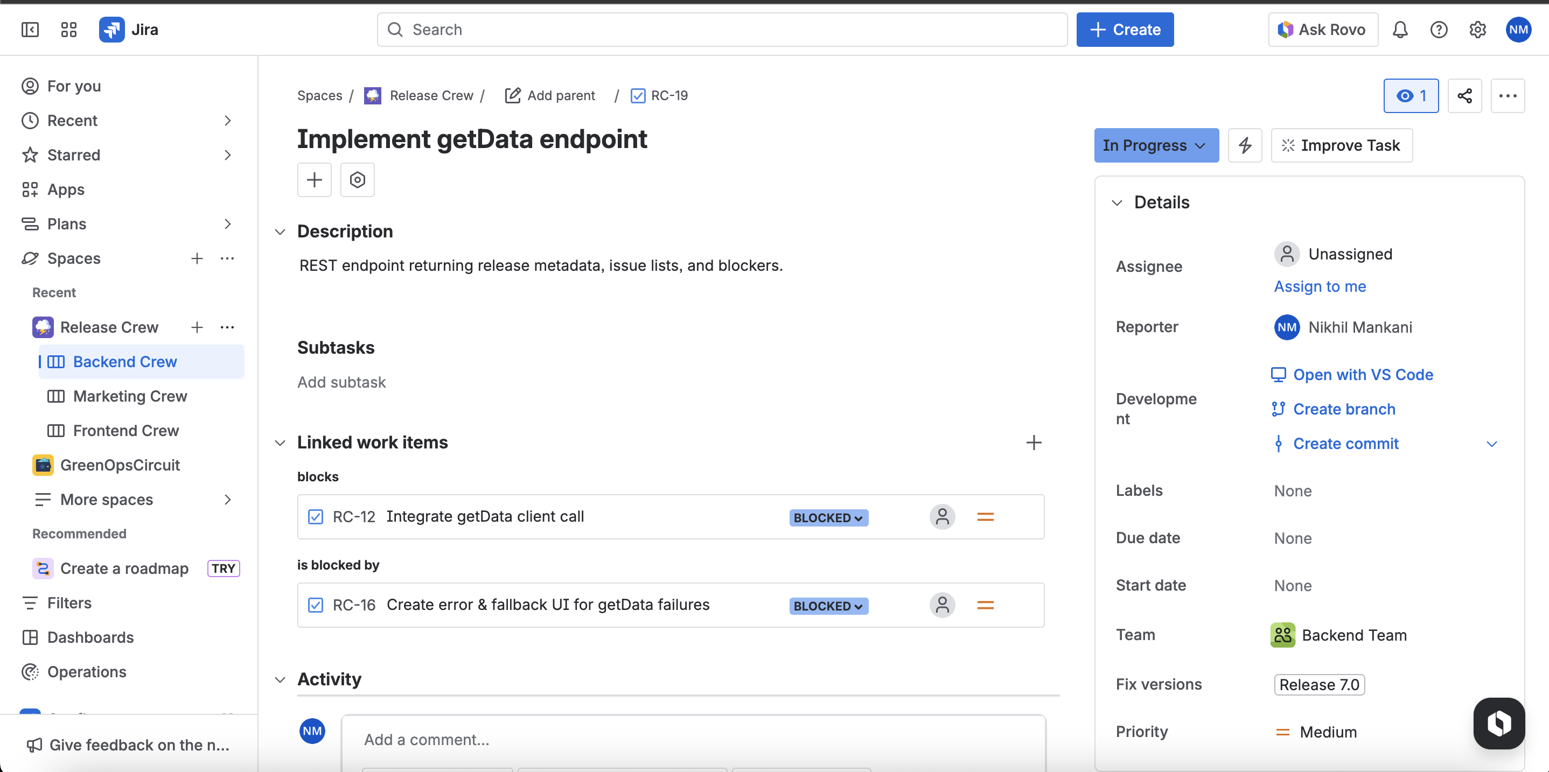Viewport: 1549px width, 772px height.
Task: Open Dashboards from the sidebar
Action: point(90,637)
